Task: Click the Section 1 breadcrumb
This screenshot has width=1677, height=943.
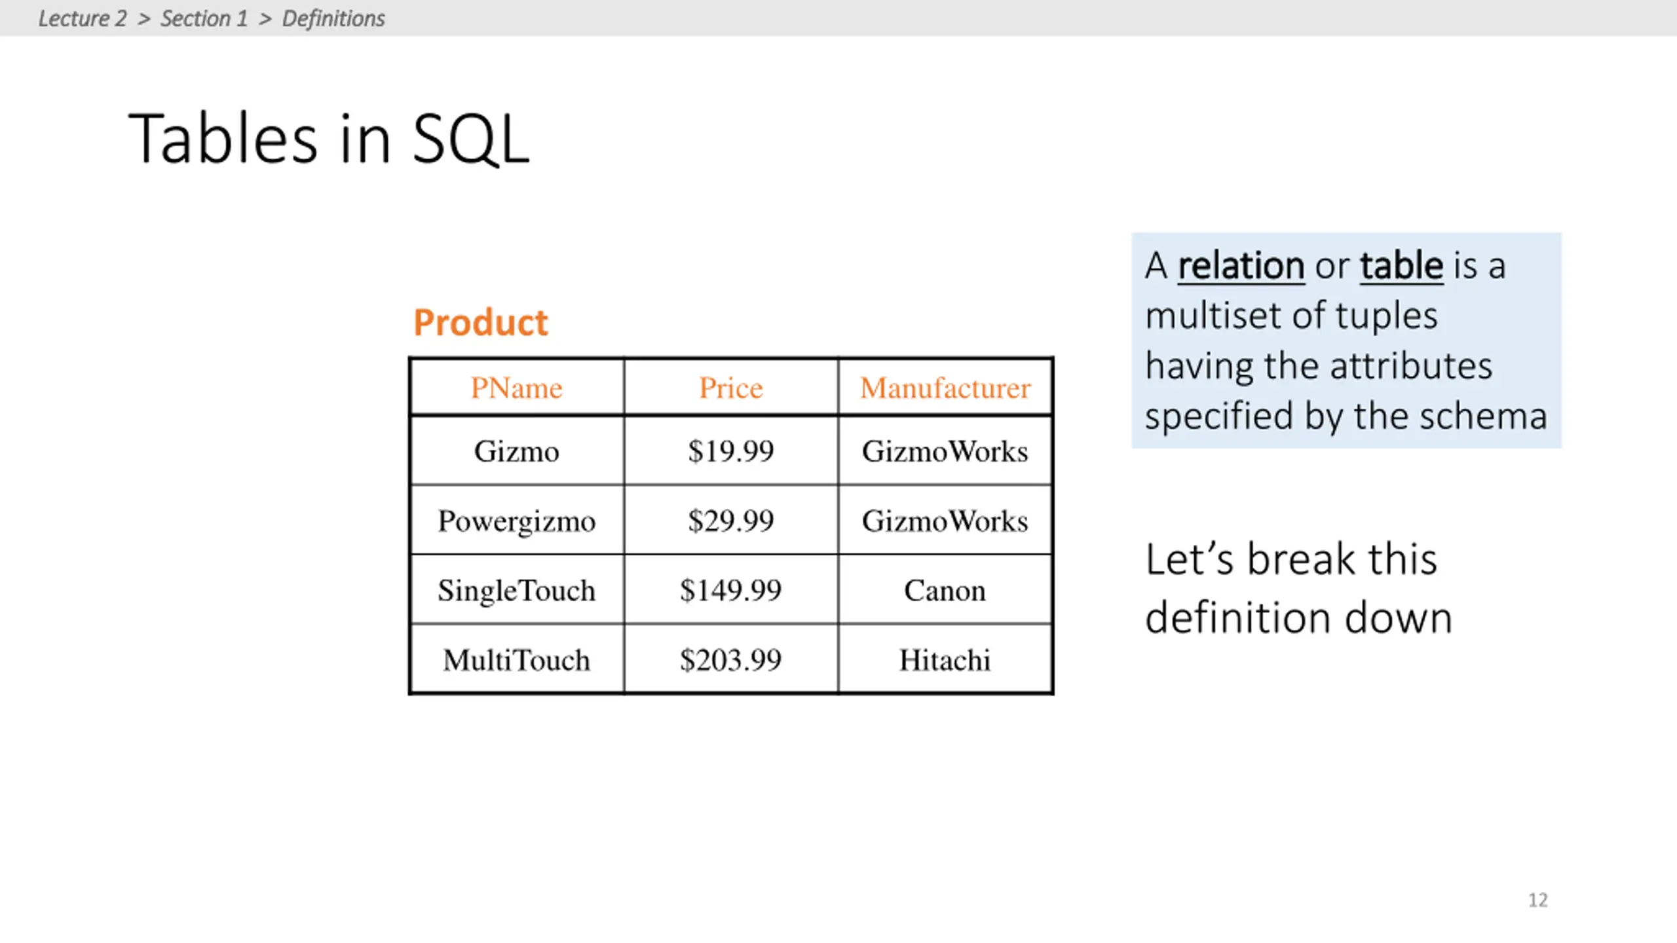Action: (x=204, y=18)
